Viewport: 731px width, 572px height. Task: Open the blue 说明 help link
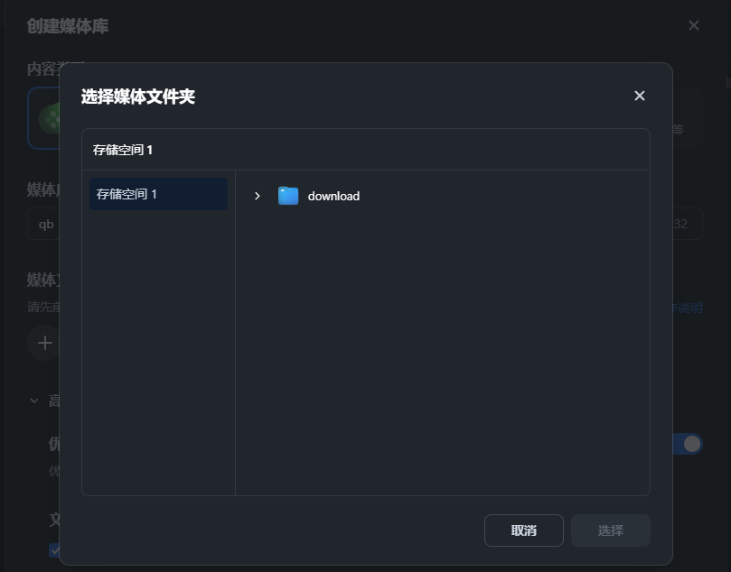point(690,308)
